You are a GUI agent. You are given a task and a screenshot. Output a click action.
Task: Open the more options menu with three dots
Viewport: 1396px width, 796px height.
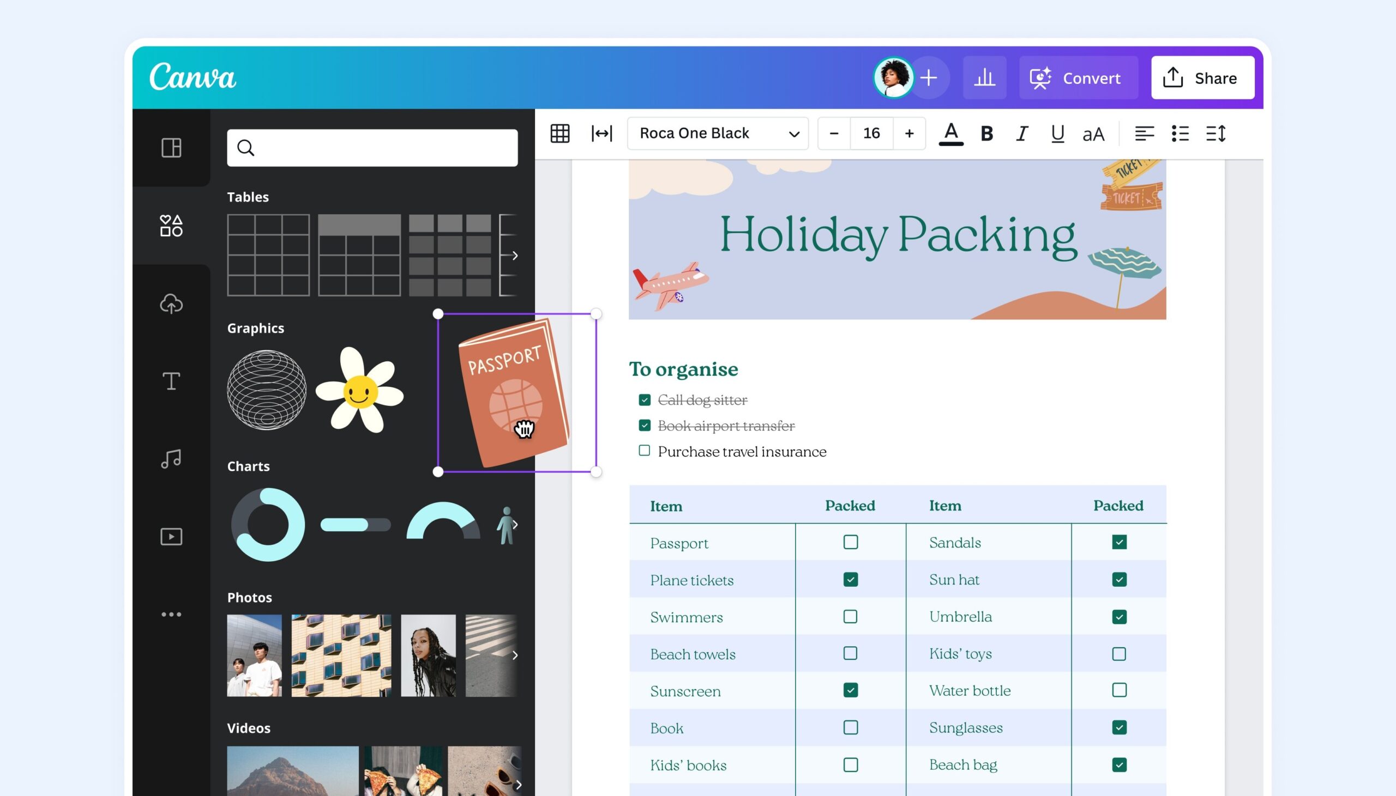[171, 613]
